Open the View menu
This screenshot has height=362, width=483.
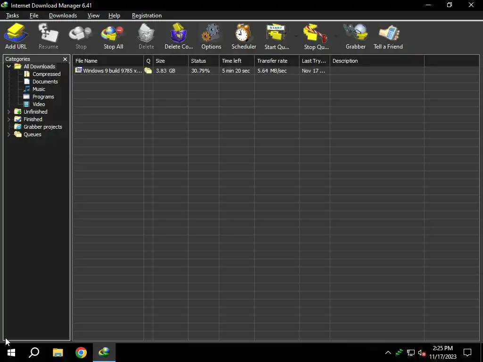(93, 16)
